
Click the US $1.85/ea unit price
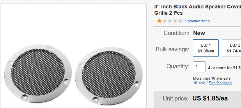[210, 98]
